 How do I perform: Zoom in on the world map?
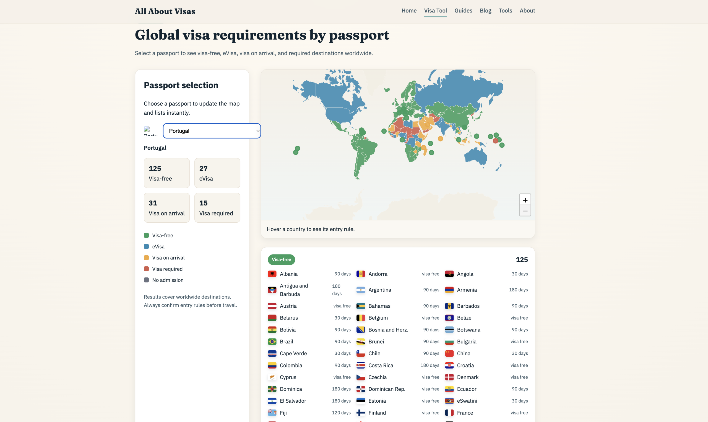(x=525, y=200)
